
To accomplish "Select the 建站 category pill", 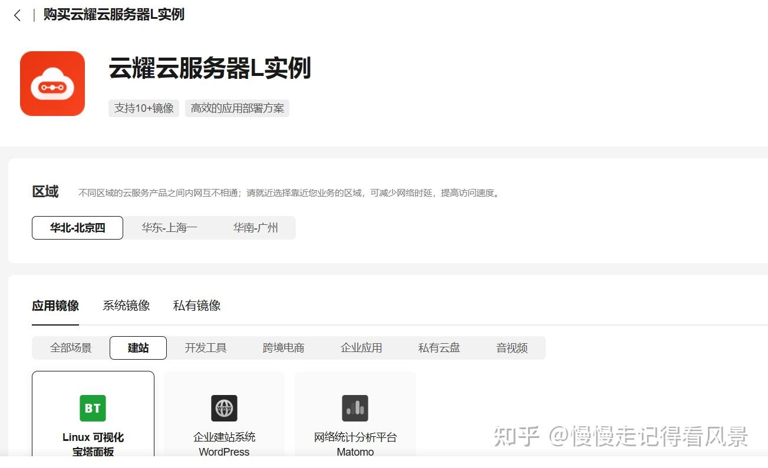I will coord(137,347).
